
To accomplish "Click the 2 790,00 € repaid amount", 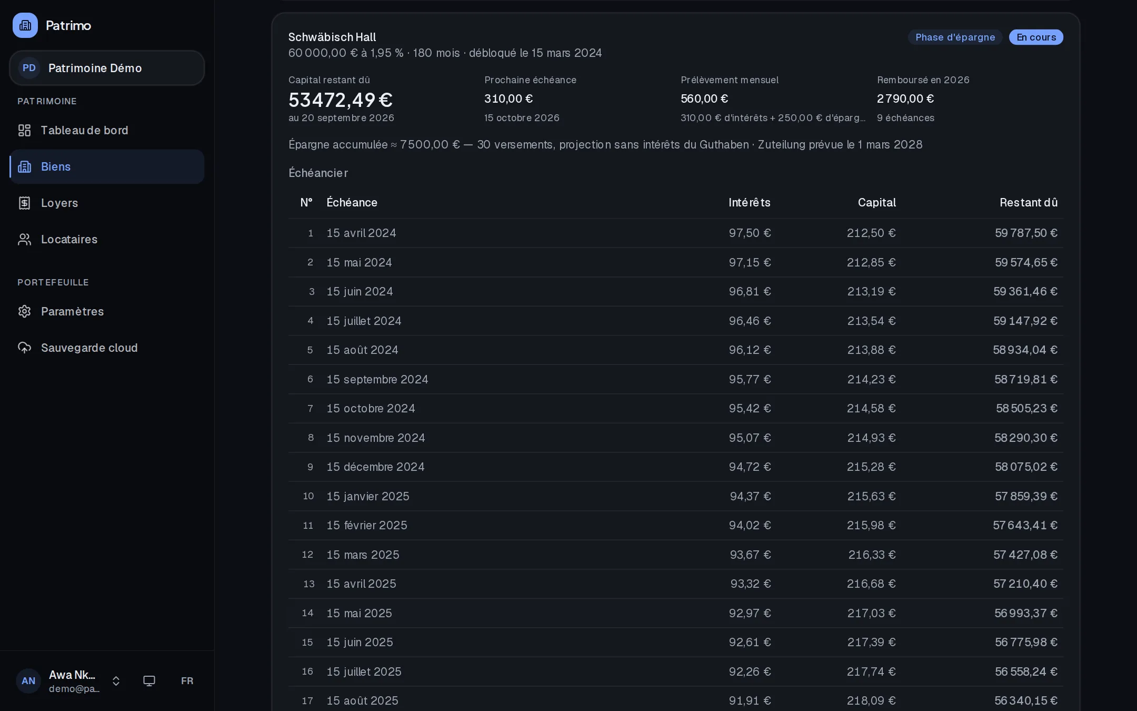I will (905, 98).
